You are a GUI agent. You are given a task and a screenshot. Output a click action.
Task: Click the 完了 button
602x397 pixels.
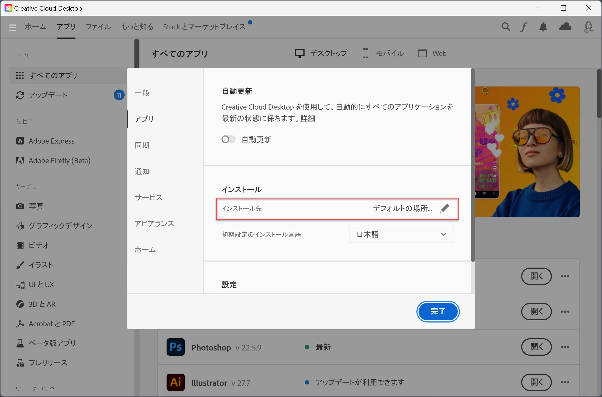[438, 311]
